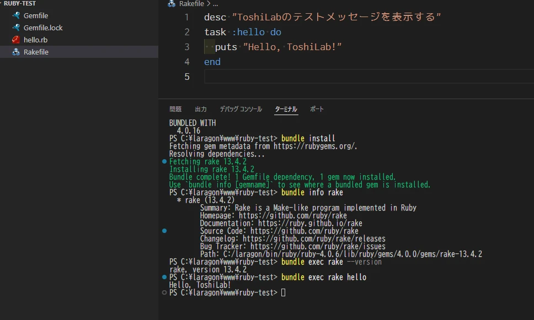Click the :hello symbol on line 2
534x320 pixels.
(248, 32)
